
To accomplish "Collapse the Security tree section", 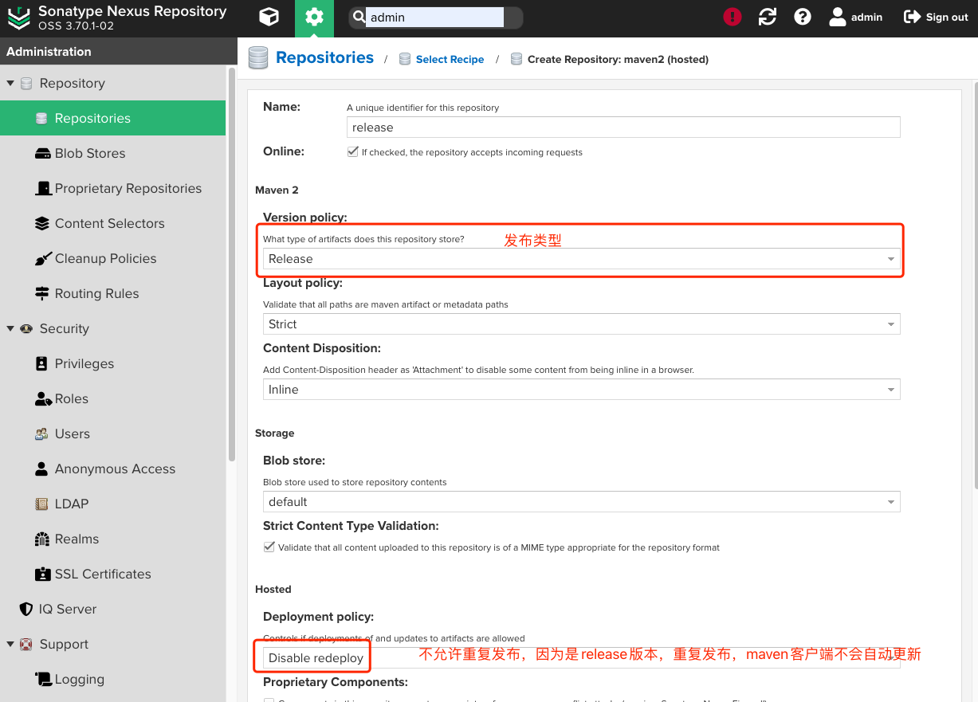I will 10,328.
